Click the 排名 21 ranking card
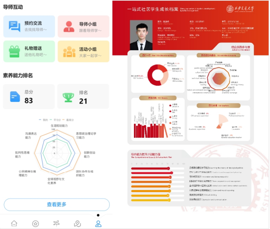Viewport: 270px width, 229px height. click(x=83, y=96)
